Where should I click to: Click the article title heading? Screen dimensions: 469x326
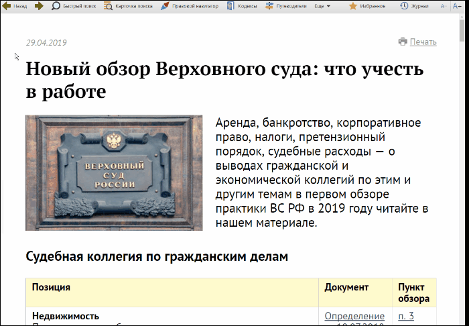tap(224, 80)
